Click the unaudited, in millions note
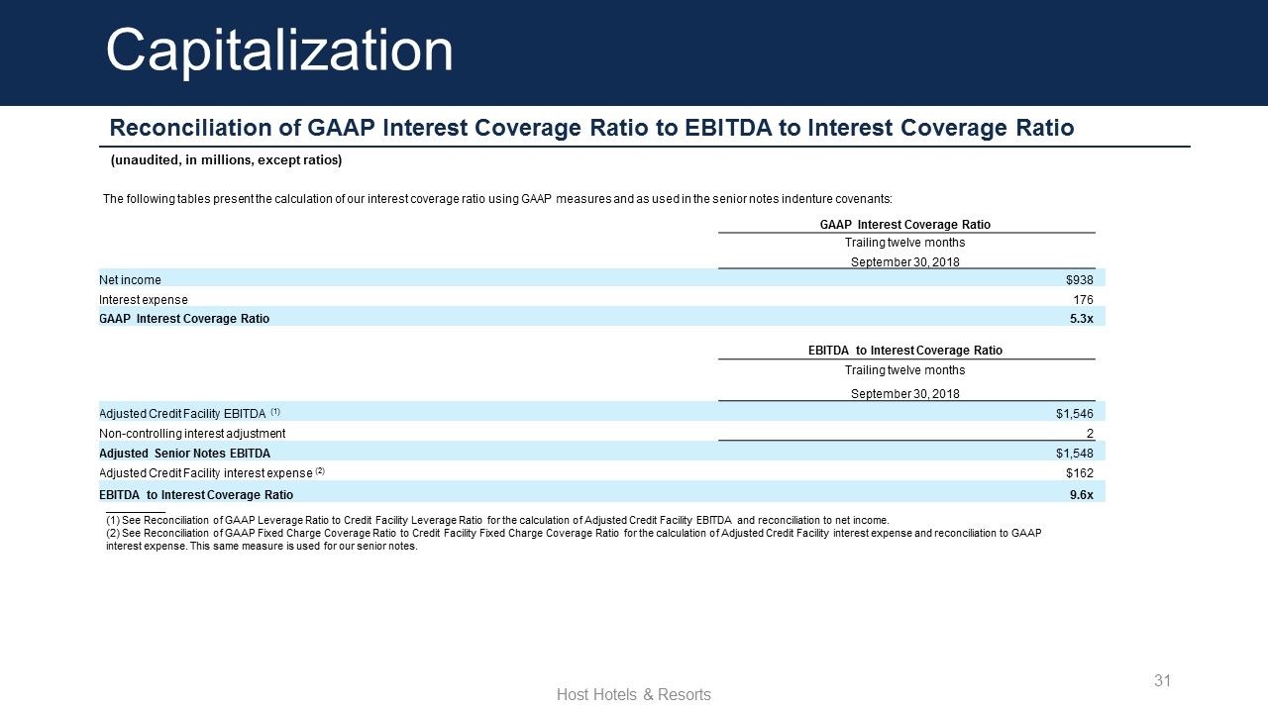This screenshot has height=713, width=1268. [x=226, y=160]
